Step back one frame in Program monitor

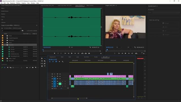pos(122,53)
